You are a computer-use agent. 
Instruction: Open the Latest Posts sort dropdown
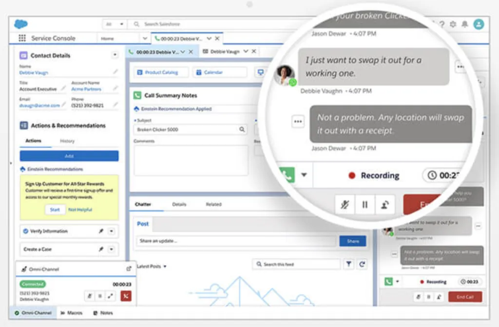tap(152, 266)
